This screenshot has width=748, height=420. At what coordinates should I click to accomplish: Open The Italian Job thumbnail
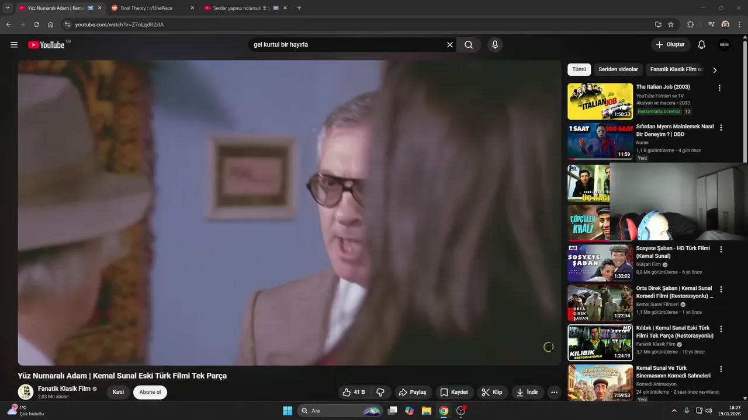click(600, 101)
